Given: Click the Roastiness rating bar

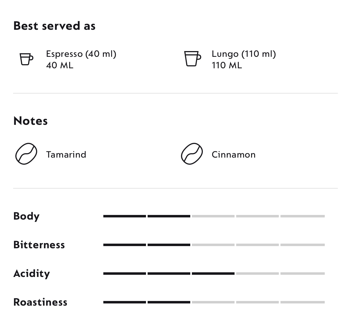Looking at the screenshot, I should tap(214, 302).
